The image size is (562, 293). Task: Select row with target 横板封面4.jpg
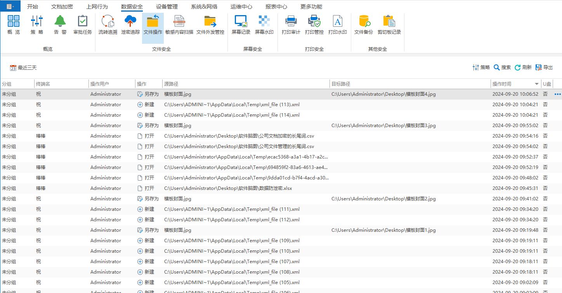coord(281,94)
